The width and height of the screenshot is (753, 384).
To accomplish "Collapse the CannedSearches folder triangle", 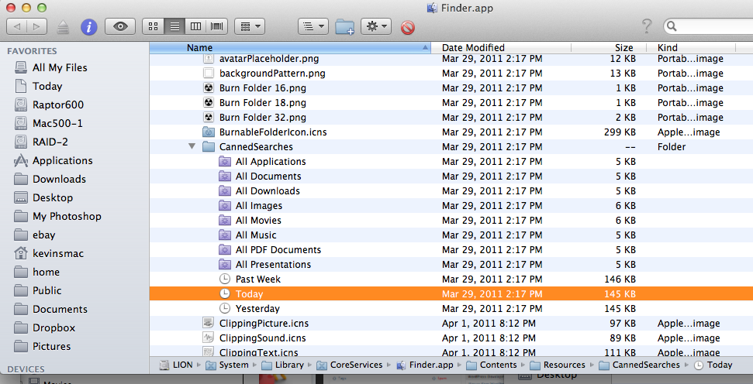I will [192, 146].
